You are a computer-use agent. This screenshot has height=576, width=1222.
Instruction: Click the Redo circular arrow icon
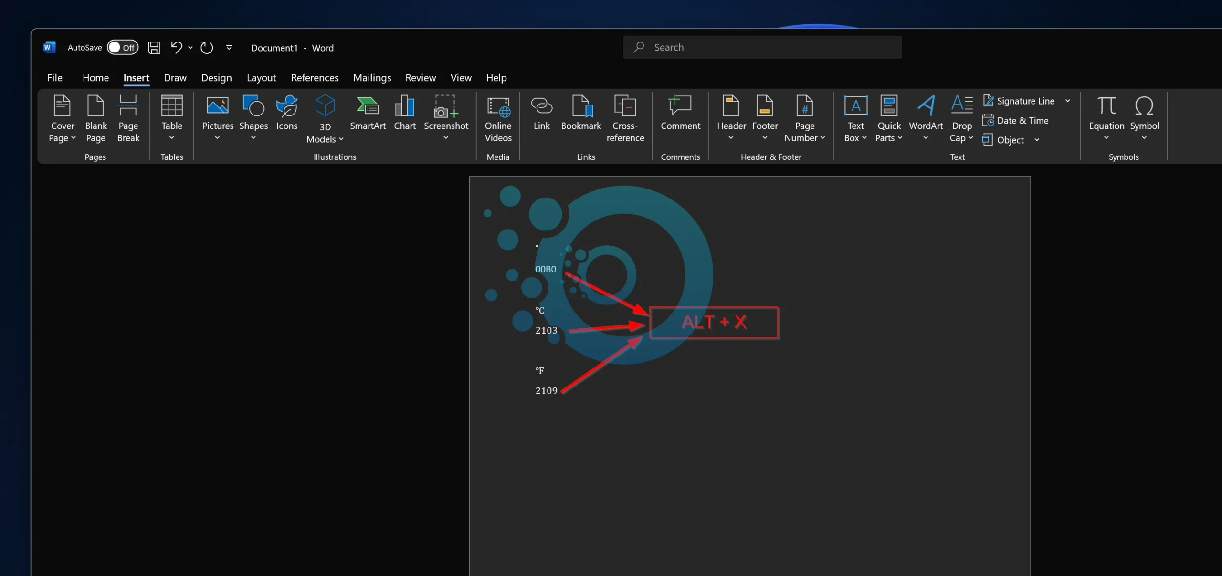pos(206,47)
